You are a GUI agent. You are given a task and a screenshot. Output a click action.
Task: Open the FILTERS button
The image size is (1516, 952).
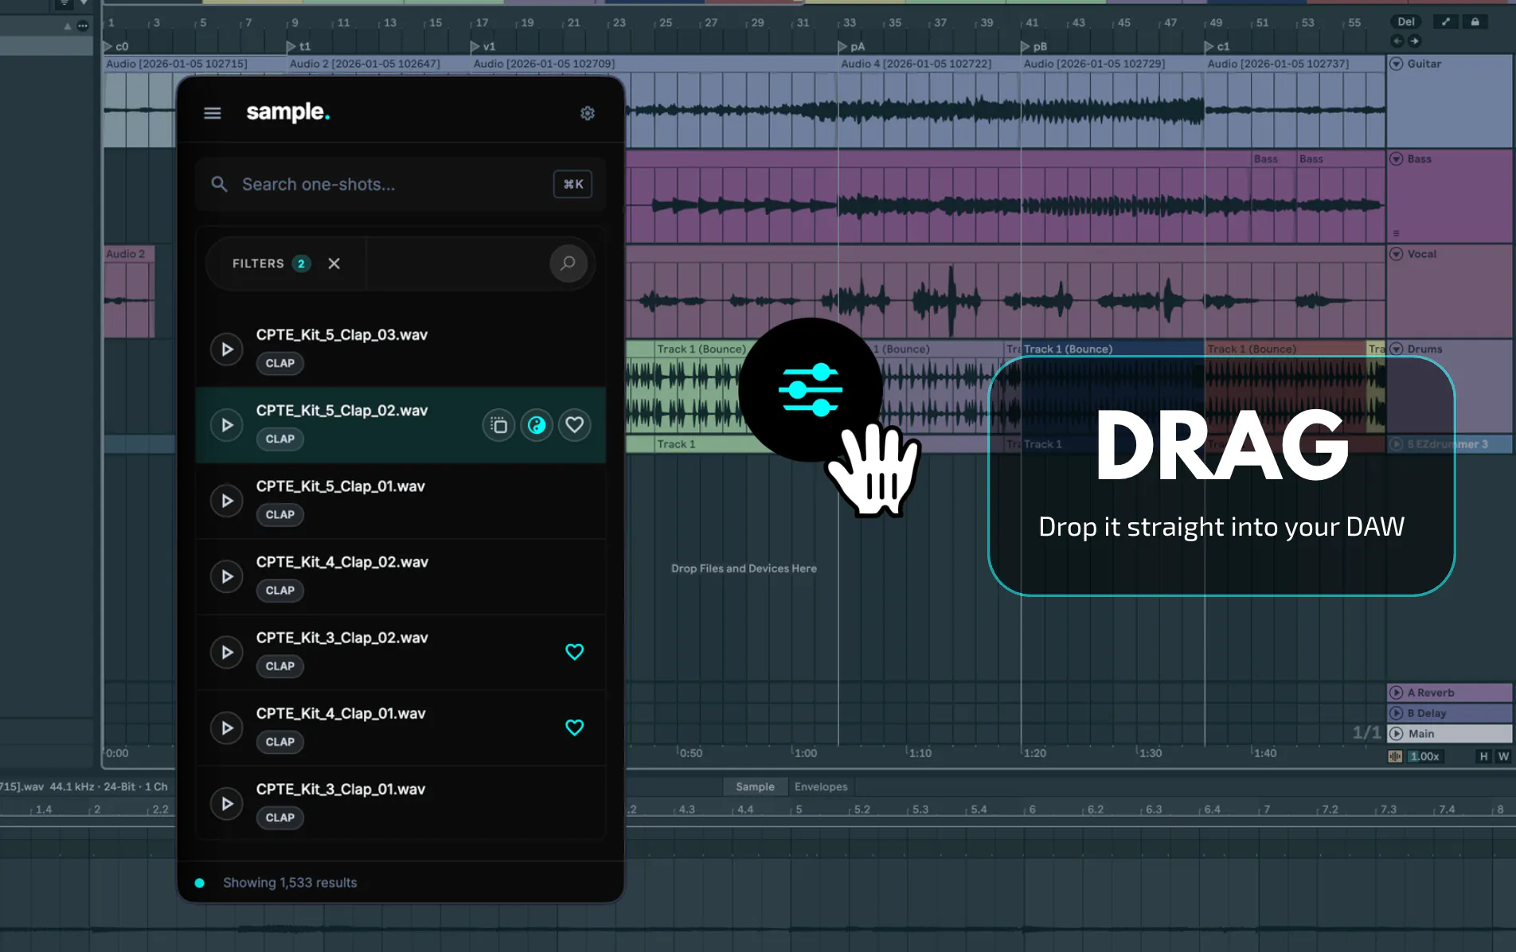[271, 263]
